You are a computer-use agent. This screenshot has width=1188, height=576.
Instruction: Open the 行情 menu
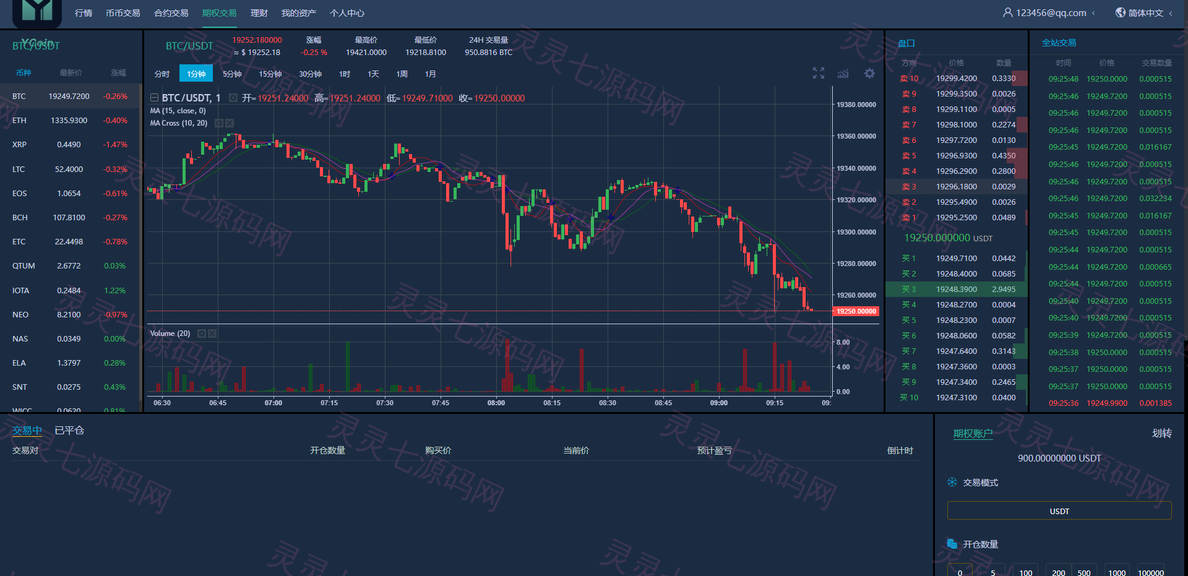(x=84, y=13)
